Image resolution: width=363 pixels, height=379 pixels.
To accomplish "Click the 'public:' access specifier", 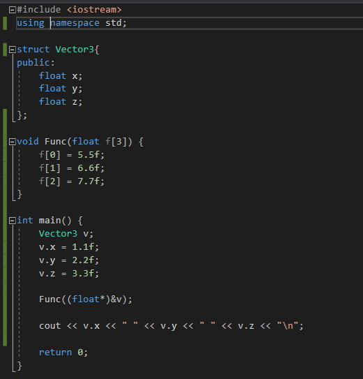I will 36,63.
